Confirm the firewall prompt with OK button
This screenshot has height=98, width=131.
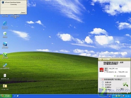[122, 89]
